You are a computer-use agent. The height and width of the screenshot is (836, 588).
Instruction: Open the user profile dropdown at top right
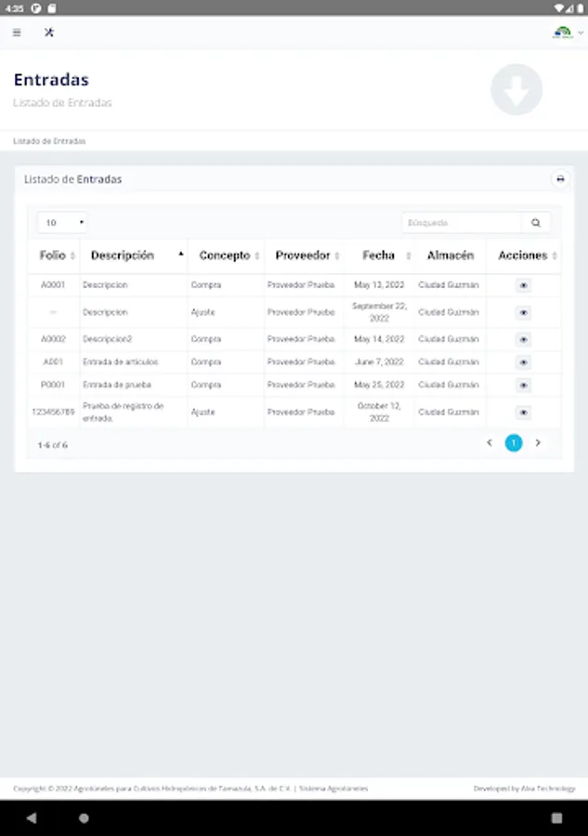(568, 33)
